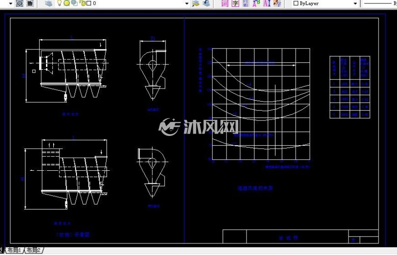397x255 pixels.
Task: Open the ByLayer color dropdown
Action: 355,3
